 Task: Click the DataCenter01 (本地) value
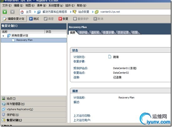[x=125, y=68]
